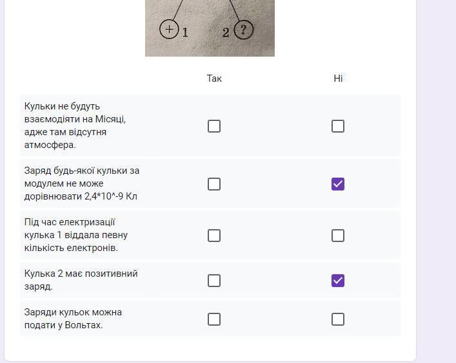The width and height of the screenshot is (456, 363).
Task: Check 'Ні' for the Moon atmosphere statement
Action: click(338, 126)
